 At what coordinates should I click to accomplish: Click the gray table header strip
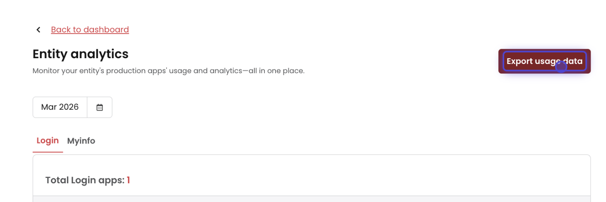[x=311, y=199]
